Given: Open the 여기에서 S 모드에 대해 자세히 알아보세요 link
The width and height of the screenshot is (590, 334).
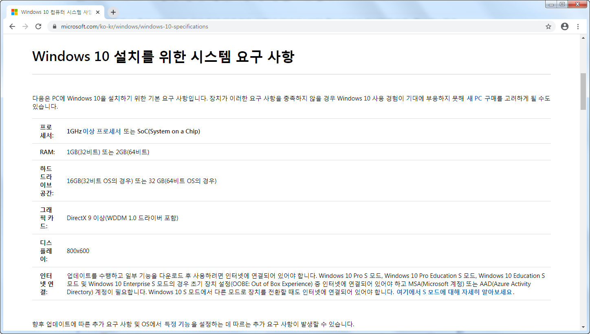Looking at the screenshot, I should (454, 292).
